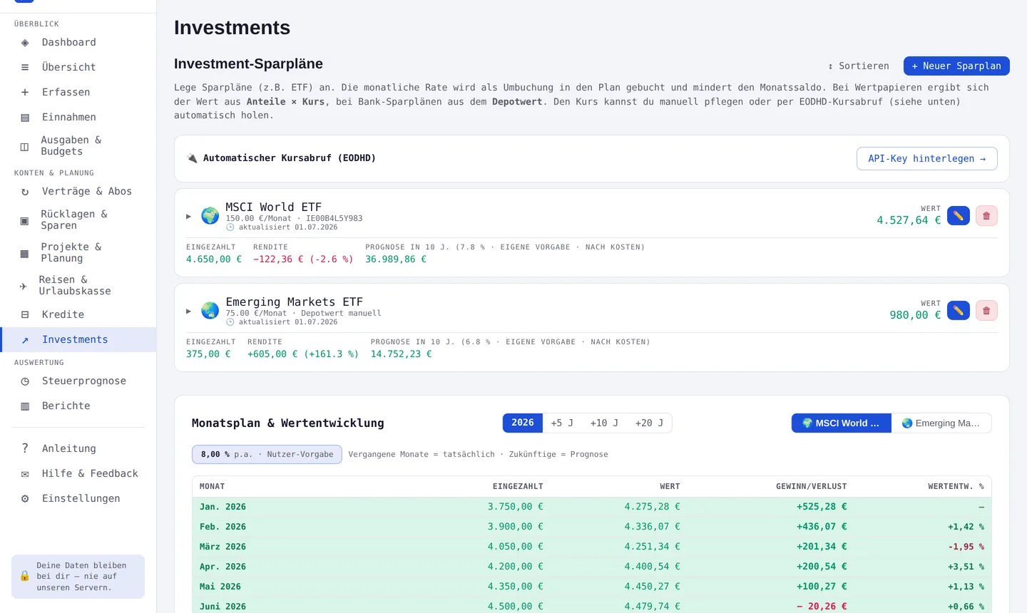Click the lock icon in privacy notice
1027x613 pixels.
pos(25,576)
